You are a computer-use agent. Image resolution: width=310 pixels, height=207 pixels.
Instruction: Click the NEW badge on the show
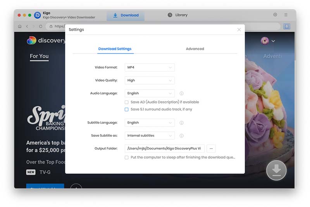click(31, 172)
